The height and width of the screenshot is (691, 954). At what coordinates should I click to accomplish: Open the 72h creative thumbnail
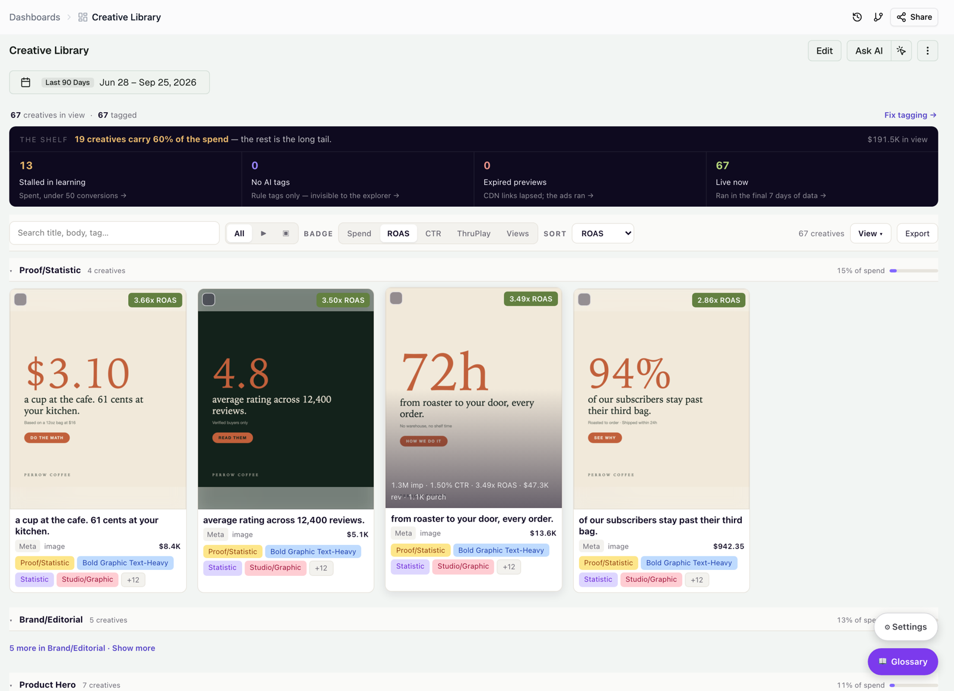pyautogui.click(x=473, y=398)
